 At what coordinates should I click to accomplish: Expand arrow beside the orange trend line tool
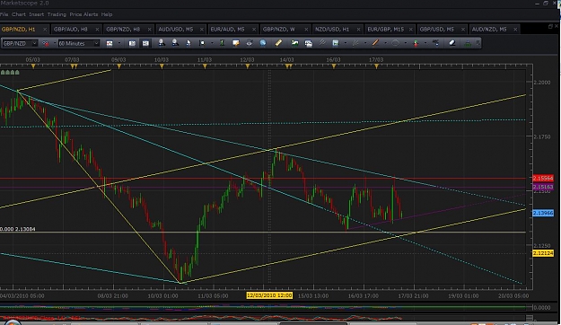pos(385,43)
